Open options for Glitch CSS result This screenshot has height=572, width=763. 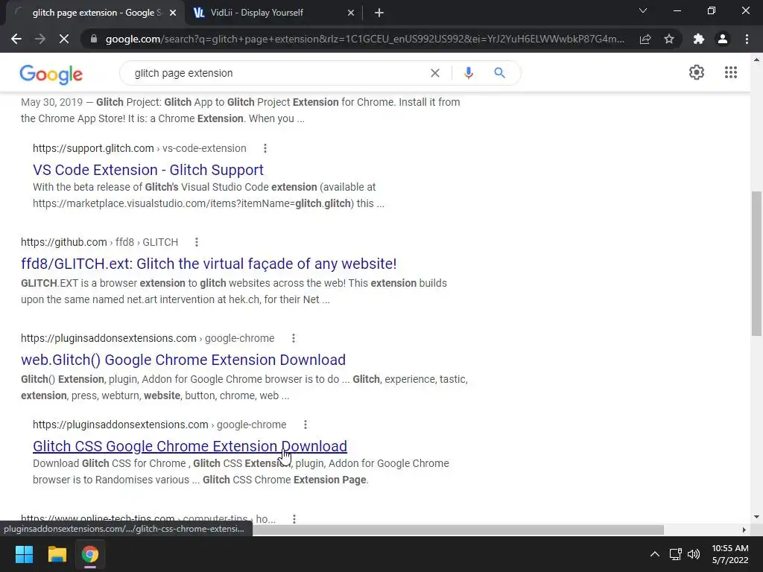[x=305, y=425]
